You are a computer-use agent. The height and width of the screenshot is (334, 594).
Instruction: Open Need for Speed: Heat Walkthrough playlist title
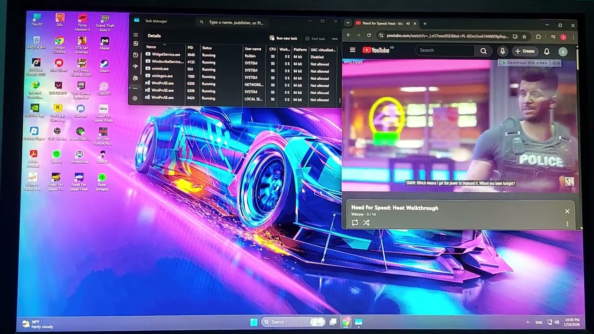click(394, 208)
